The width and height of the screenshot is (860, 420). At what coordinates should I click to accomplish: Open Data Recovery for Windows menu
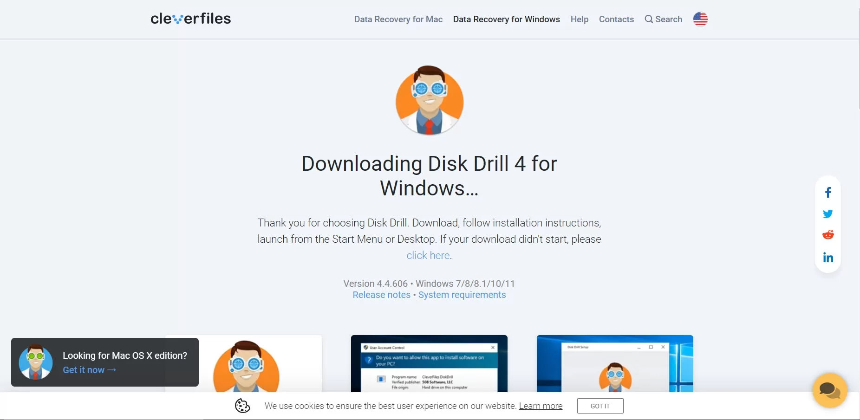coord(506,19)
